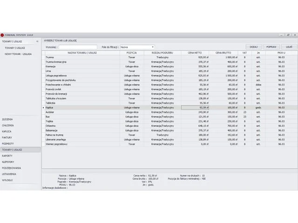Viewport: 298px width, 223px height.
Task: Open the Pole do filtracji dropdown
Action: (152, 47)
